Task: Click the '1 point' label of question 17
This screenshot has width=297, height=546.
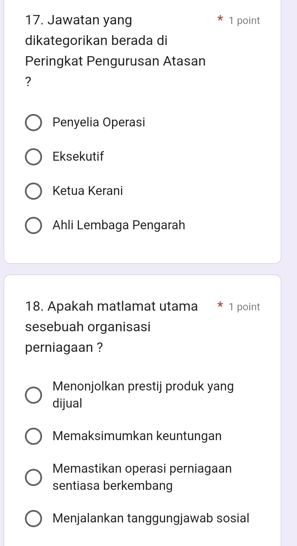Action: coord(244,21)
